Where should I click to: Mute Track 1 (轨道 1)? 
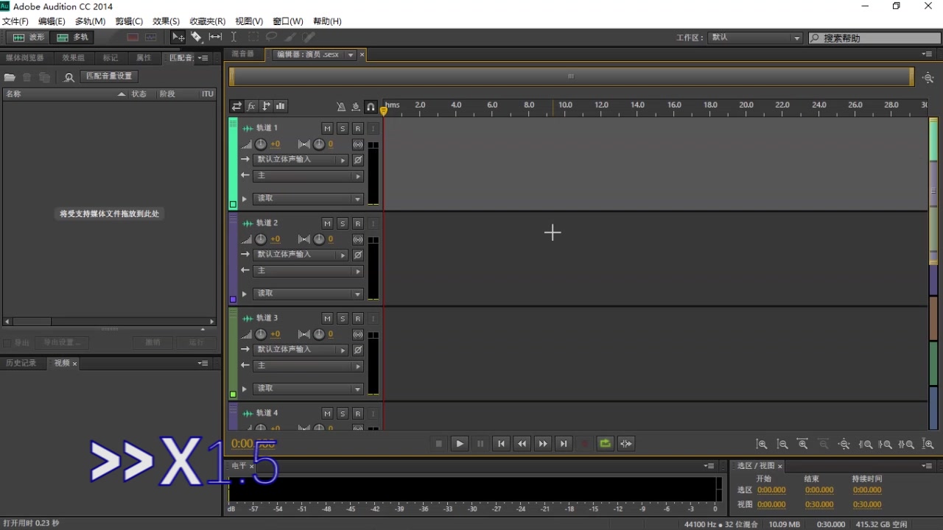click(327, 128)
